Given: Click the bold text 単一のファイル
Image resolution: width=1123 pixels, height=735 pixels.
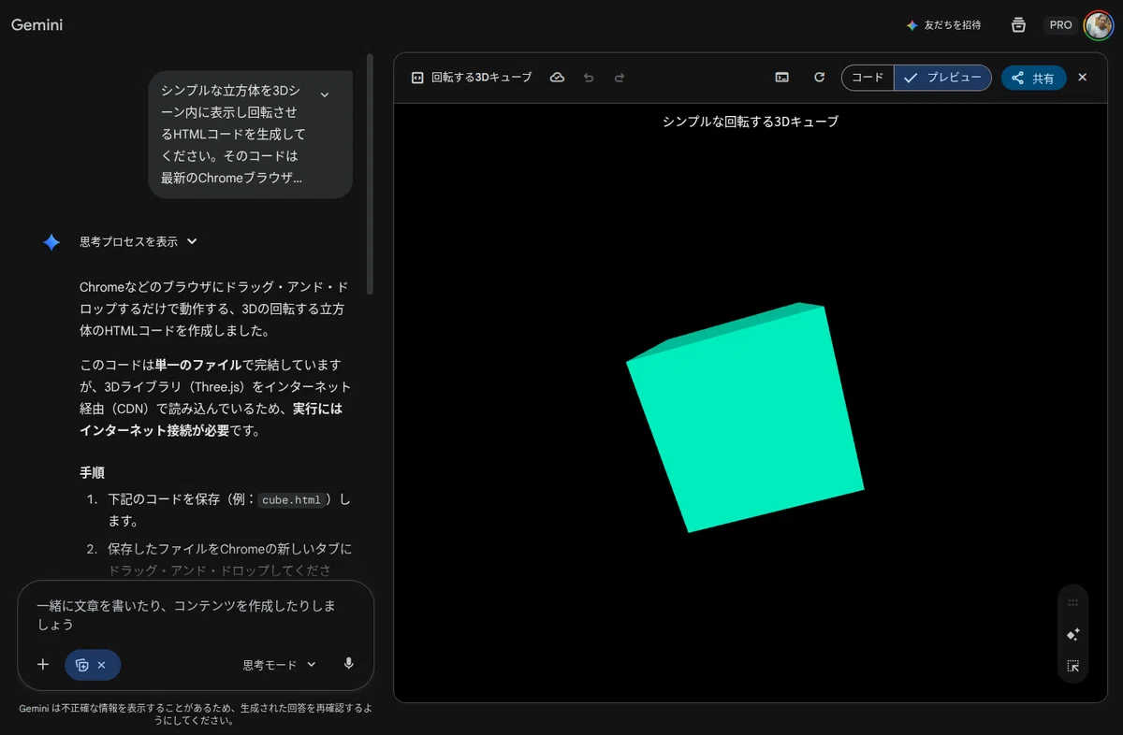Looking at the screenshot, I should tap(198, 365).
